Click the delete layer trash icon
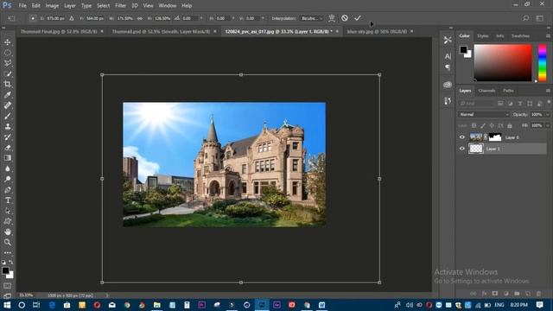Viewport: 553px width, 311px height. click(x=538, y=294)
